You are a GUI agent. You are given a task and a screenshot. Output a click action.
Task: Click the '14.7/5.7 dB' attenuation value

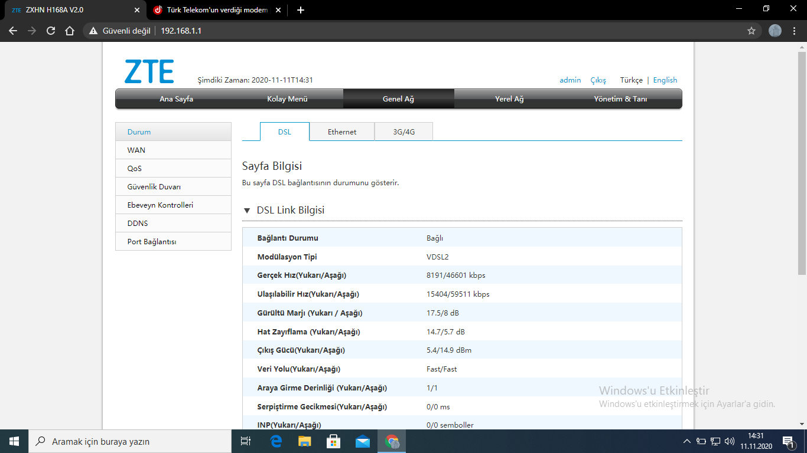445,332
